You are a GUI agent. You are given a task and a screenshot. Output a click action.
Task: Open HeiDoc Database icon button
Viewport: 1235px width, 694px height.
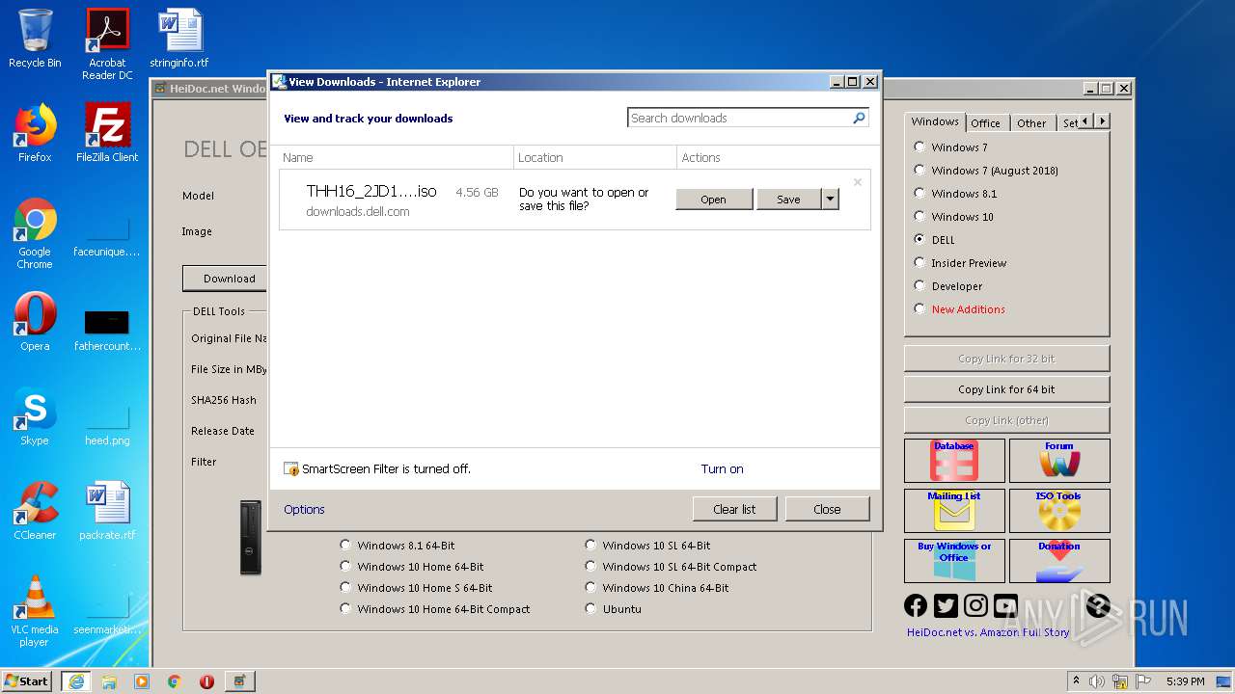click(954, 461)
